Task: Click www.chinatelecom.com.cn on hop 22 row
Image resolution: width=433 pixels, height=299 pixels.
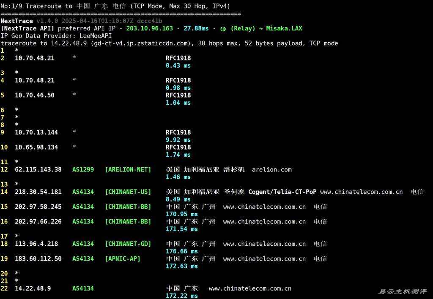Action: [x=250, y=289]
